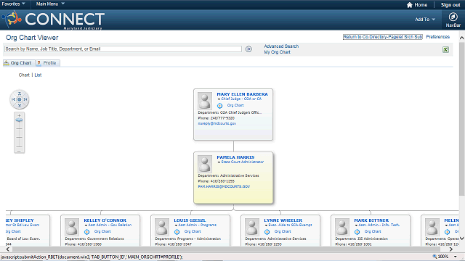
Task: Pan chart right with navigation wheel arrow
Action: tap(25, 99)
